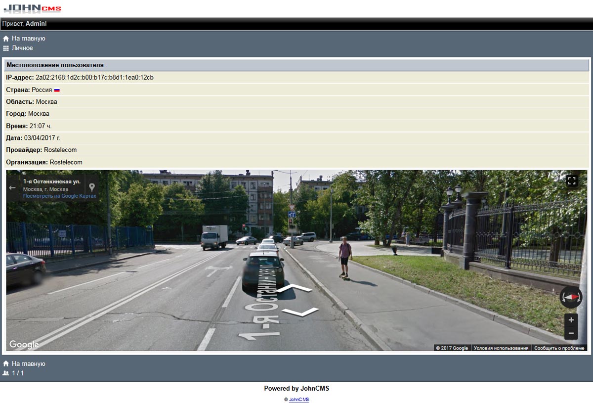
Task: Click the map pin icon in the address card
Action: tap(91, 187)
